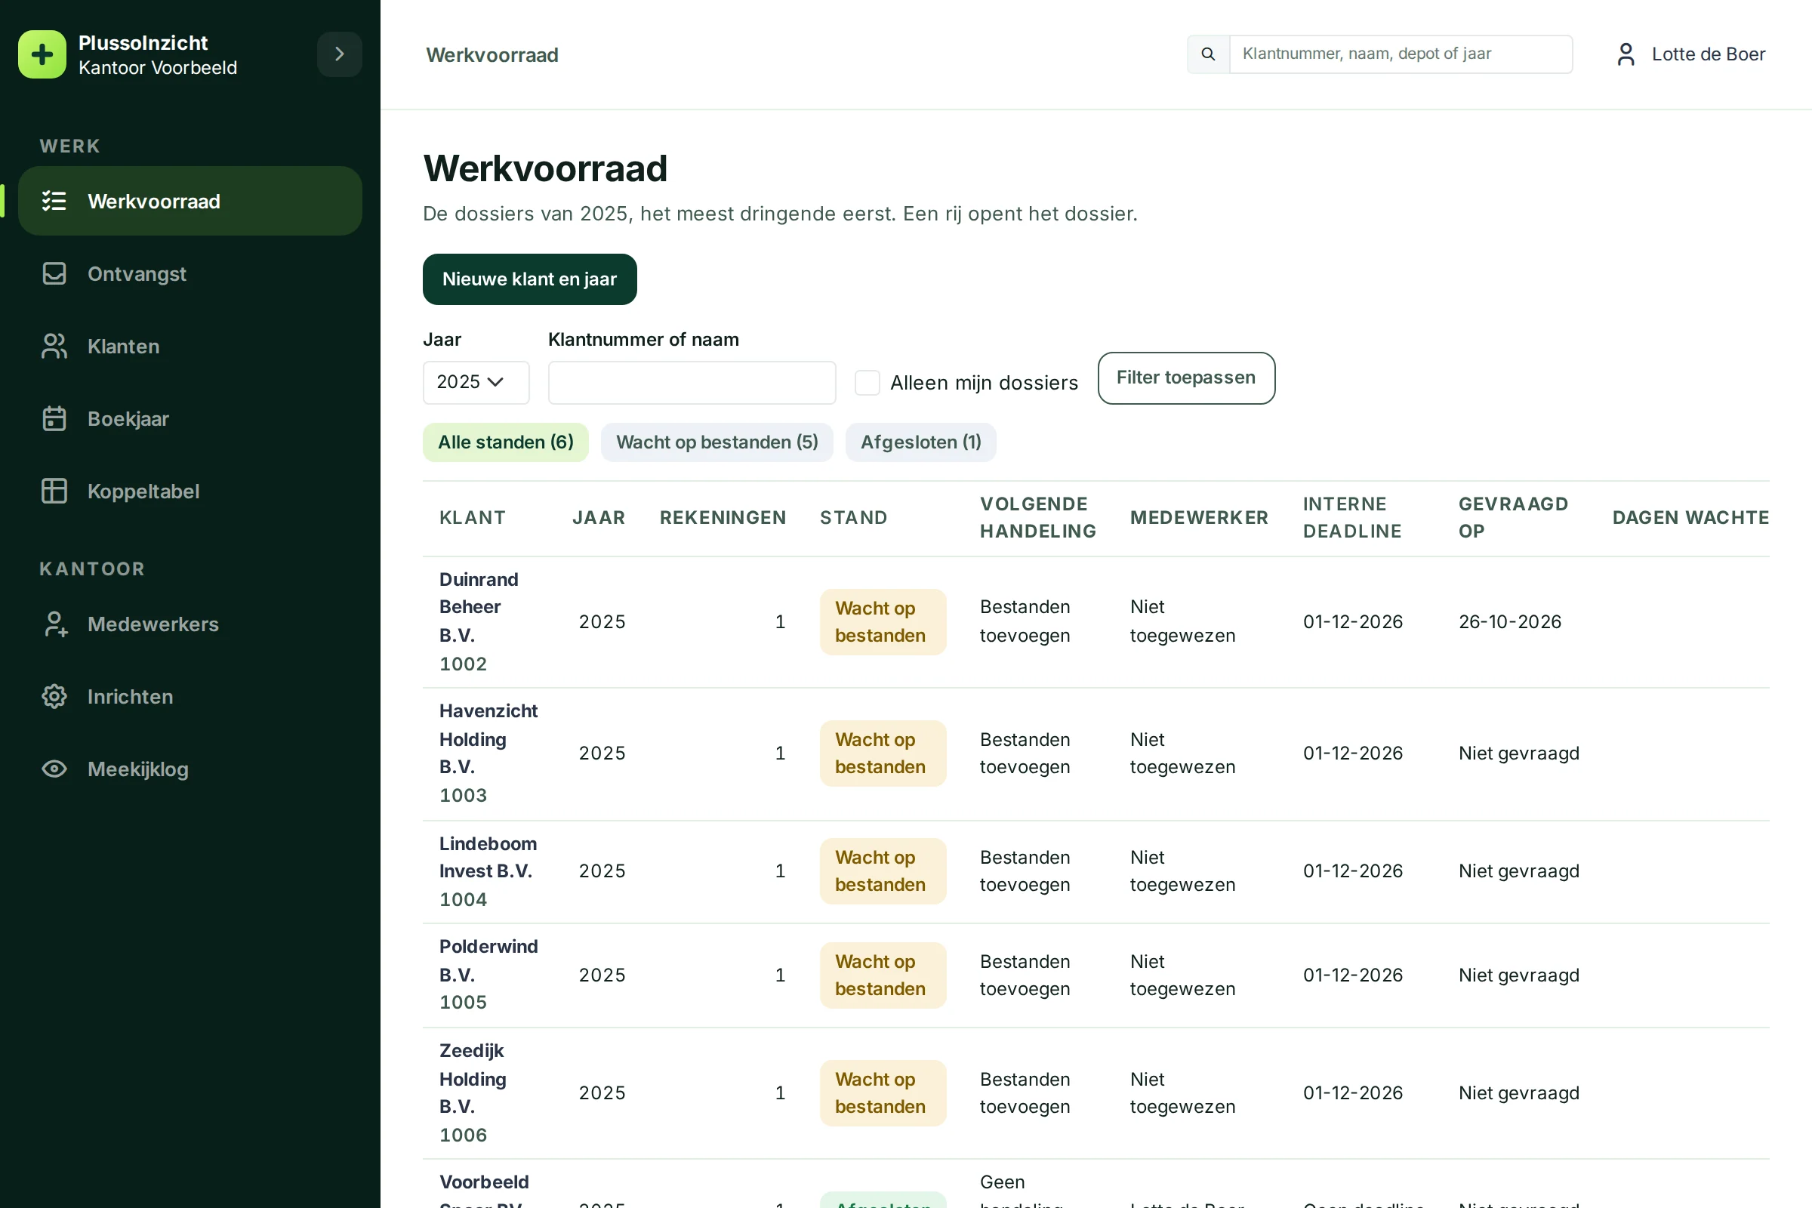Click the Nieuwe klant en jaar button

click(x=529, y=279)
